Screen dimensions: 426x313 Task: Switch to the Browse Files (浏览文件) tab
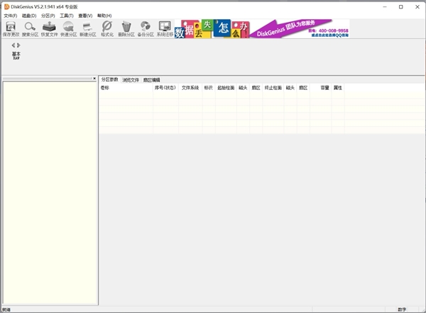131,79
